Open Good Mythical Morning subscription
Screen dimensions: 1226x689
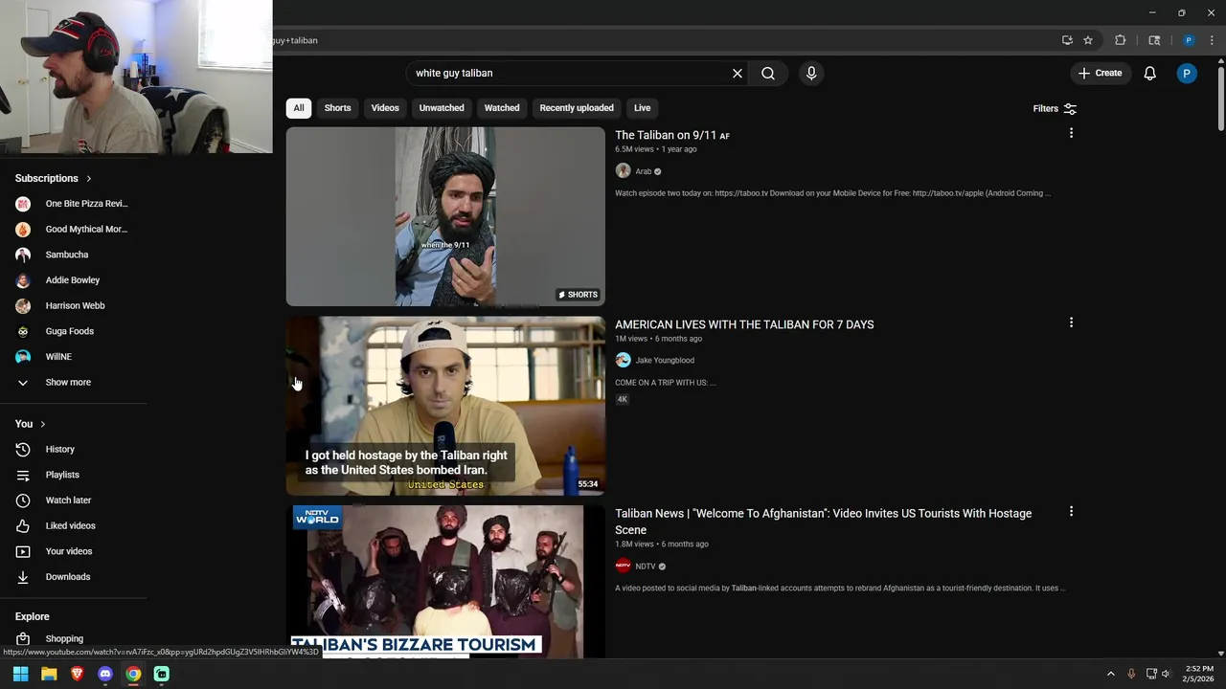pyautogui.click(x=73, y=230)
